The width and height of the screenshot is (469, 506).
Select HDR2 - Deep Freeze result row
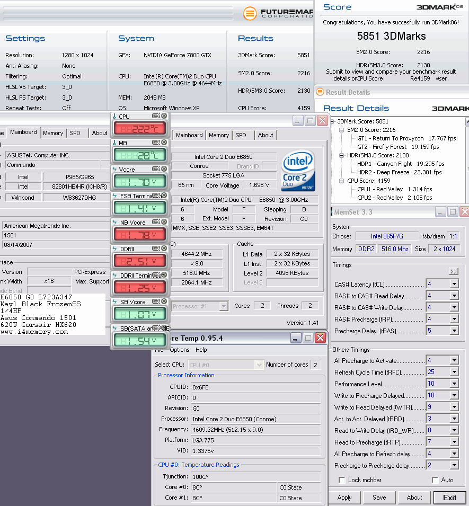click(399, 172)
